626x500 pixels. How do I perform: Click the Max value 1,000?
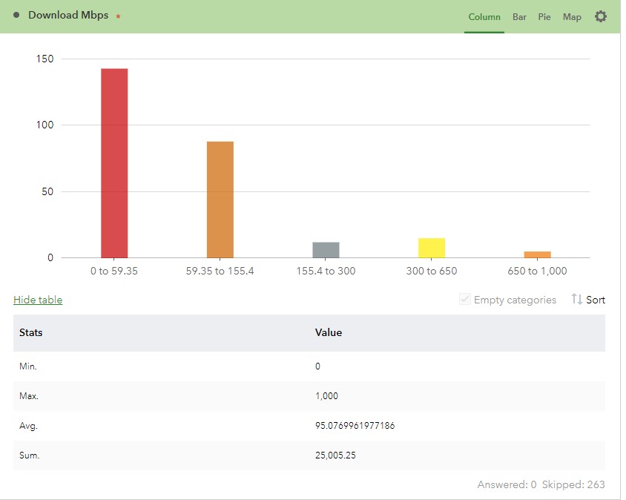click(x=326, y=395)
